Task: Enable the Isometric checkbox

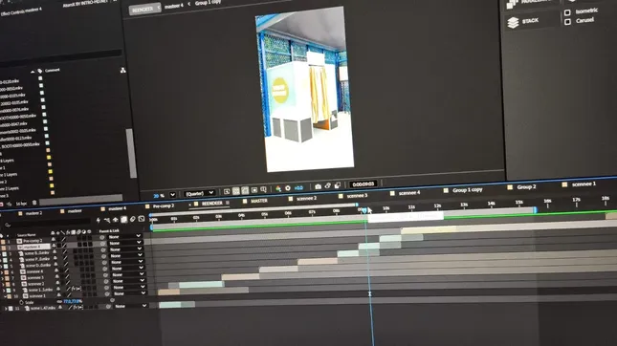Action: click(x=567, y=13)
